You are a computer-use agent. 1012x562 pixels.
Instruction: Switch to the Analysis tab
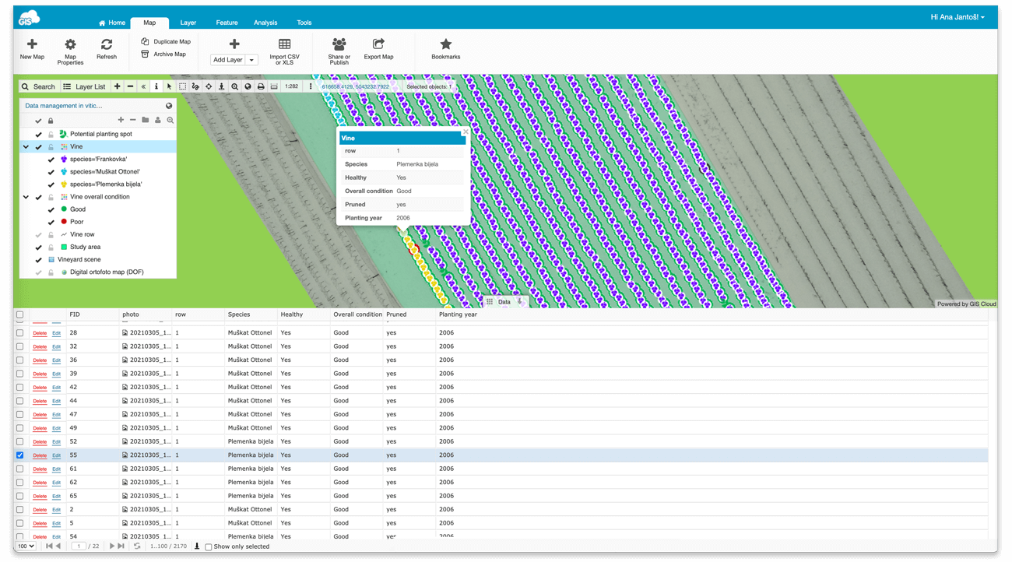(x=265, y=23)
